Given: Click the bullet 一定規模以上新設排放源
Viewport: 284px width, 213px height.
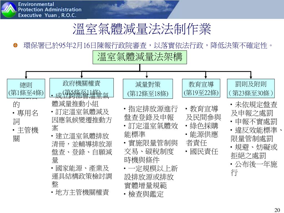Looking at the screenshot, I should coord(151,177).
